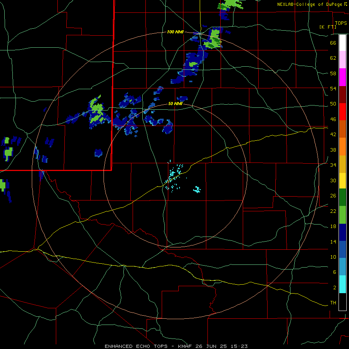Click legend value 14
The height and width of the screenshot is (349, 349).
point(333,242)
